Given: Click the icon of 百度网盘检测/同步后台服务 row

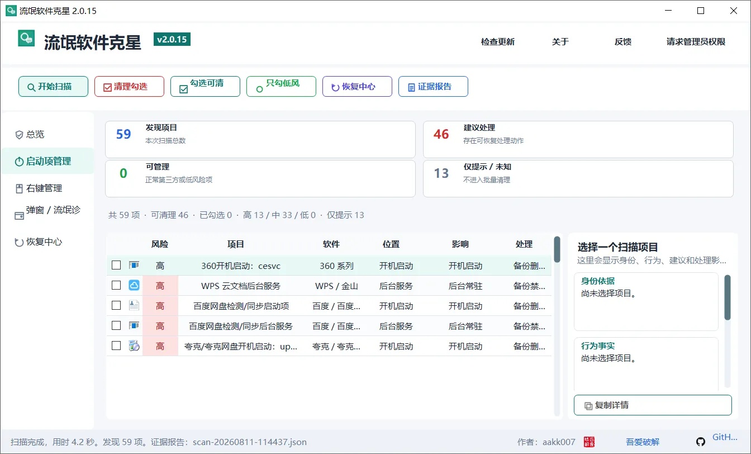Looking at the screenshot, I should 134,325.
